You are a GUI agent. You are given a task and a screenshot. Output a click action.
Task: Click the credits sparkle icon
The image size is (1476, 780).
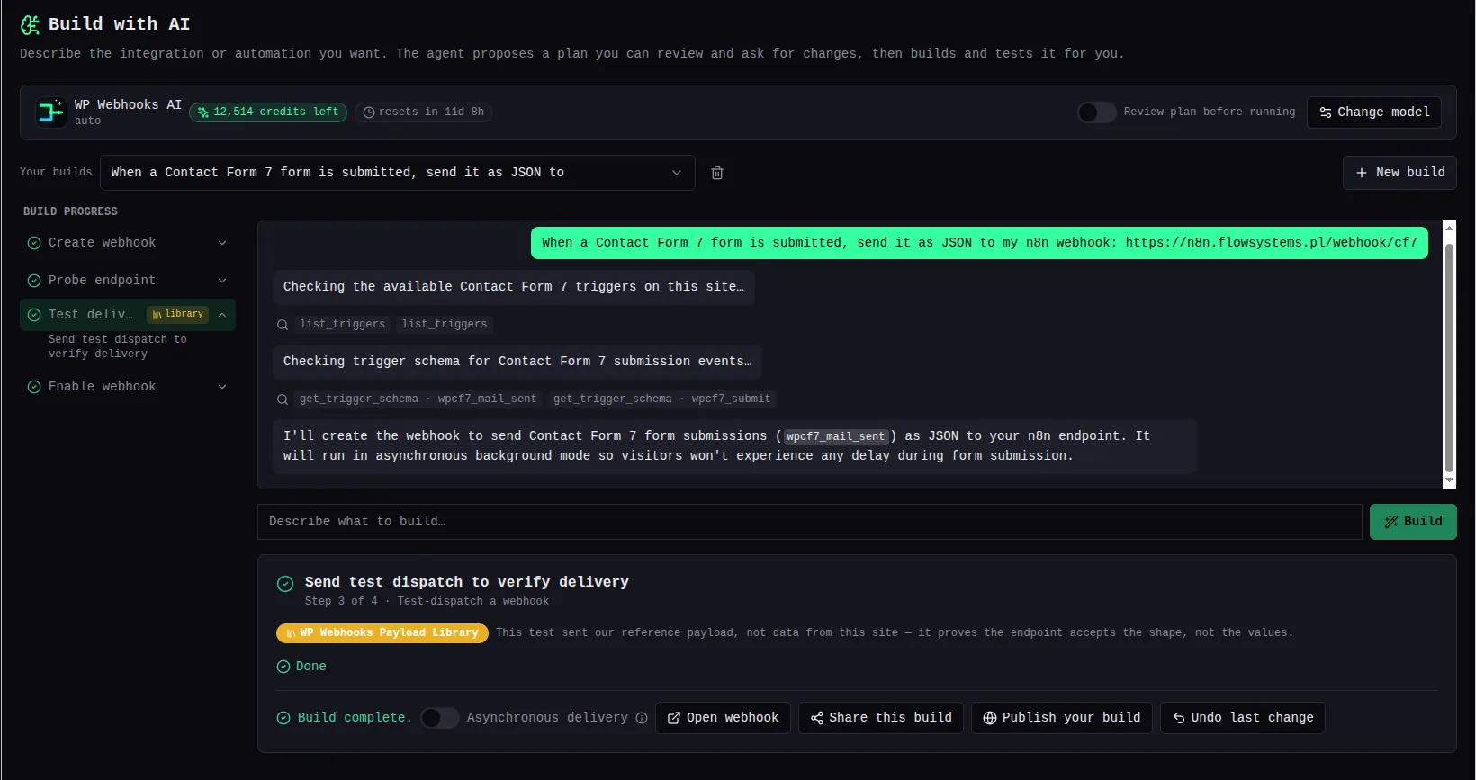tap(203, 112)
